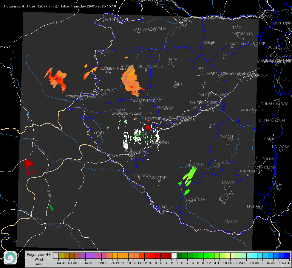Click the CSURGO city label
The width and height of the screenshot is (292, 268).
pos(142,176)
